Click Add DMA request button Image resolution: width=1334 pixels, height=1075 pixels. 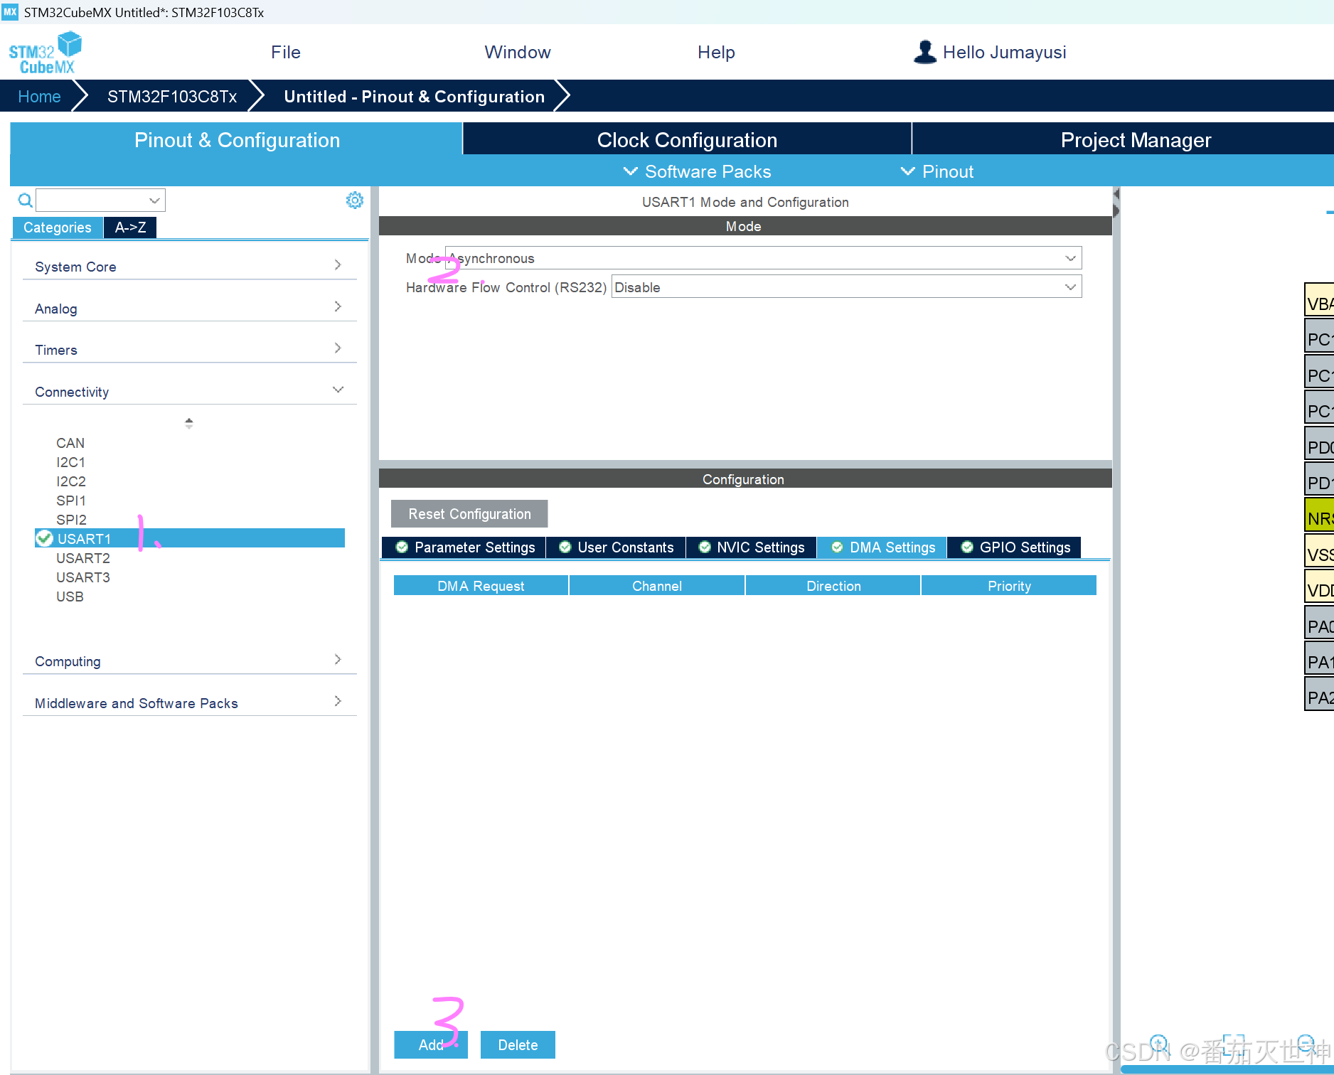(x=431, y=1044)
